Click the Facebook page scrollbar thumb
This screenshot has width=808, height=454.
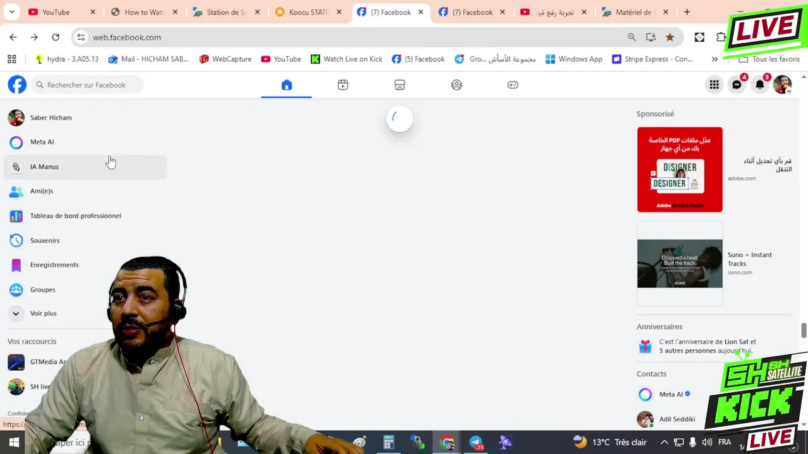(x=804, y=330)
